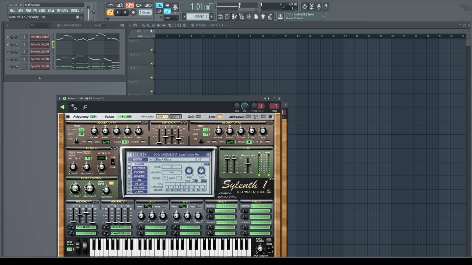The width and height of the screenshot is (472, 265).
Task: Select the Playlist delete tool
Action: [x=153, y=25]
